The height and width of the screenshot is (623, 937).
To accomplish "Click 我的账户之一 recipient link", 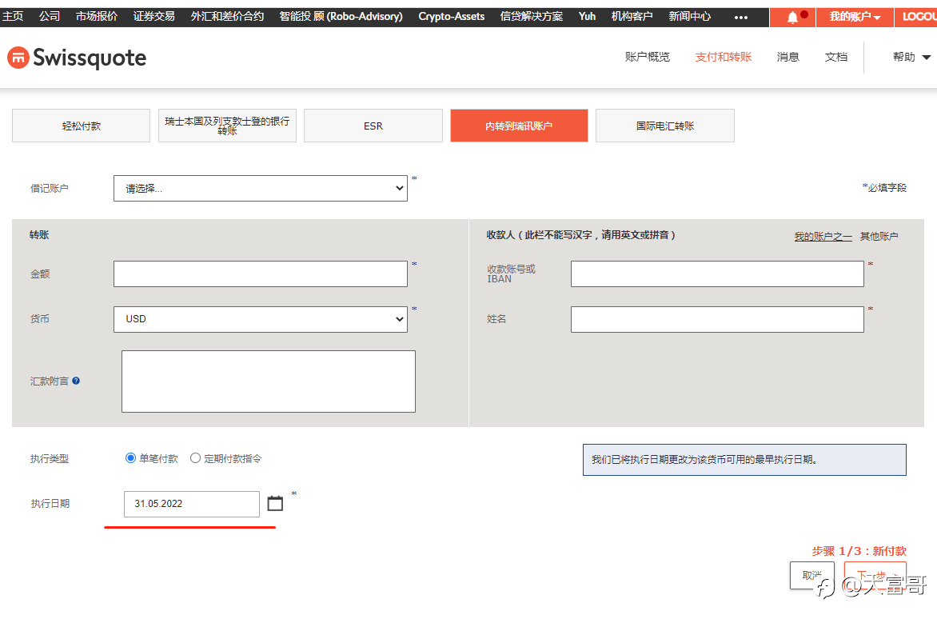I will click(x=823, y=236).
